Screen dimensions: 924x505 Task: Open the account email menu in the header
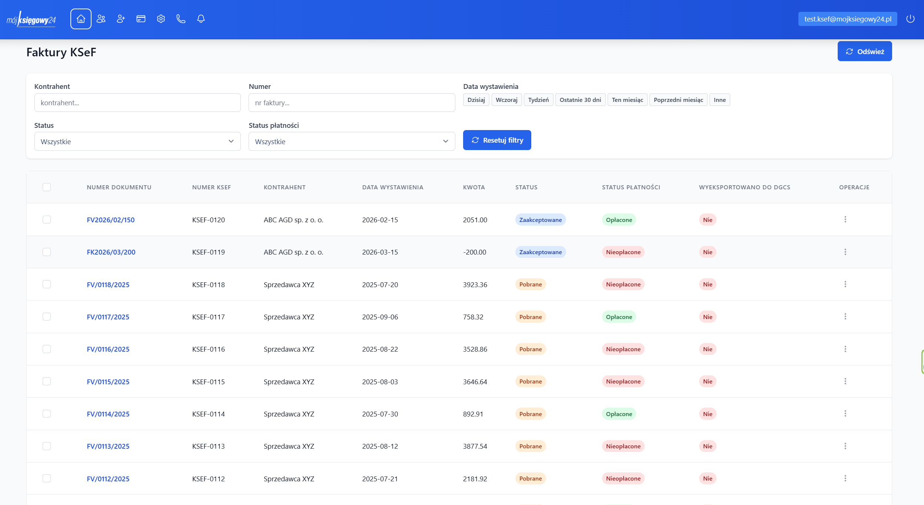847,19
